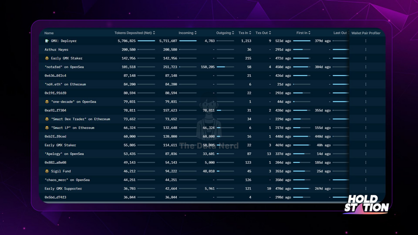Open three-dot menu for 0xb2f…f0ced row

coord(366,136)
